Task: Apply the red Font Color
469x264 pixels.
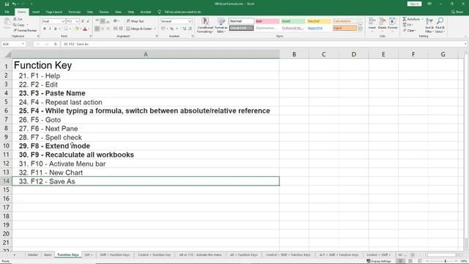Action: (85, 29)
